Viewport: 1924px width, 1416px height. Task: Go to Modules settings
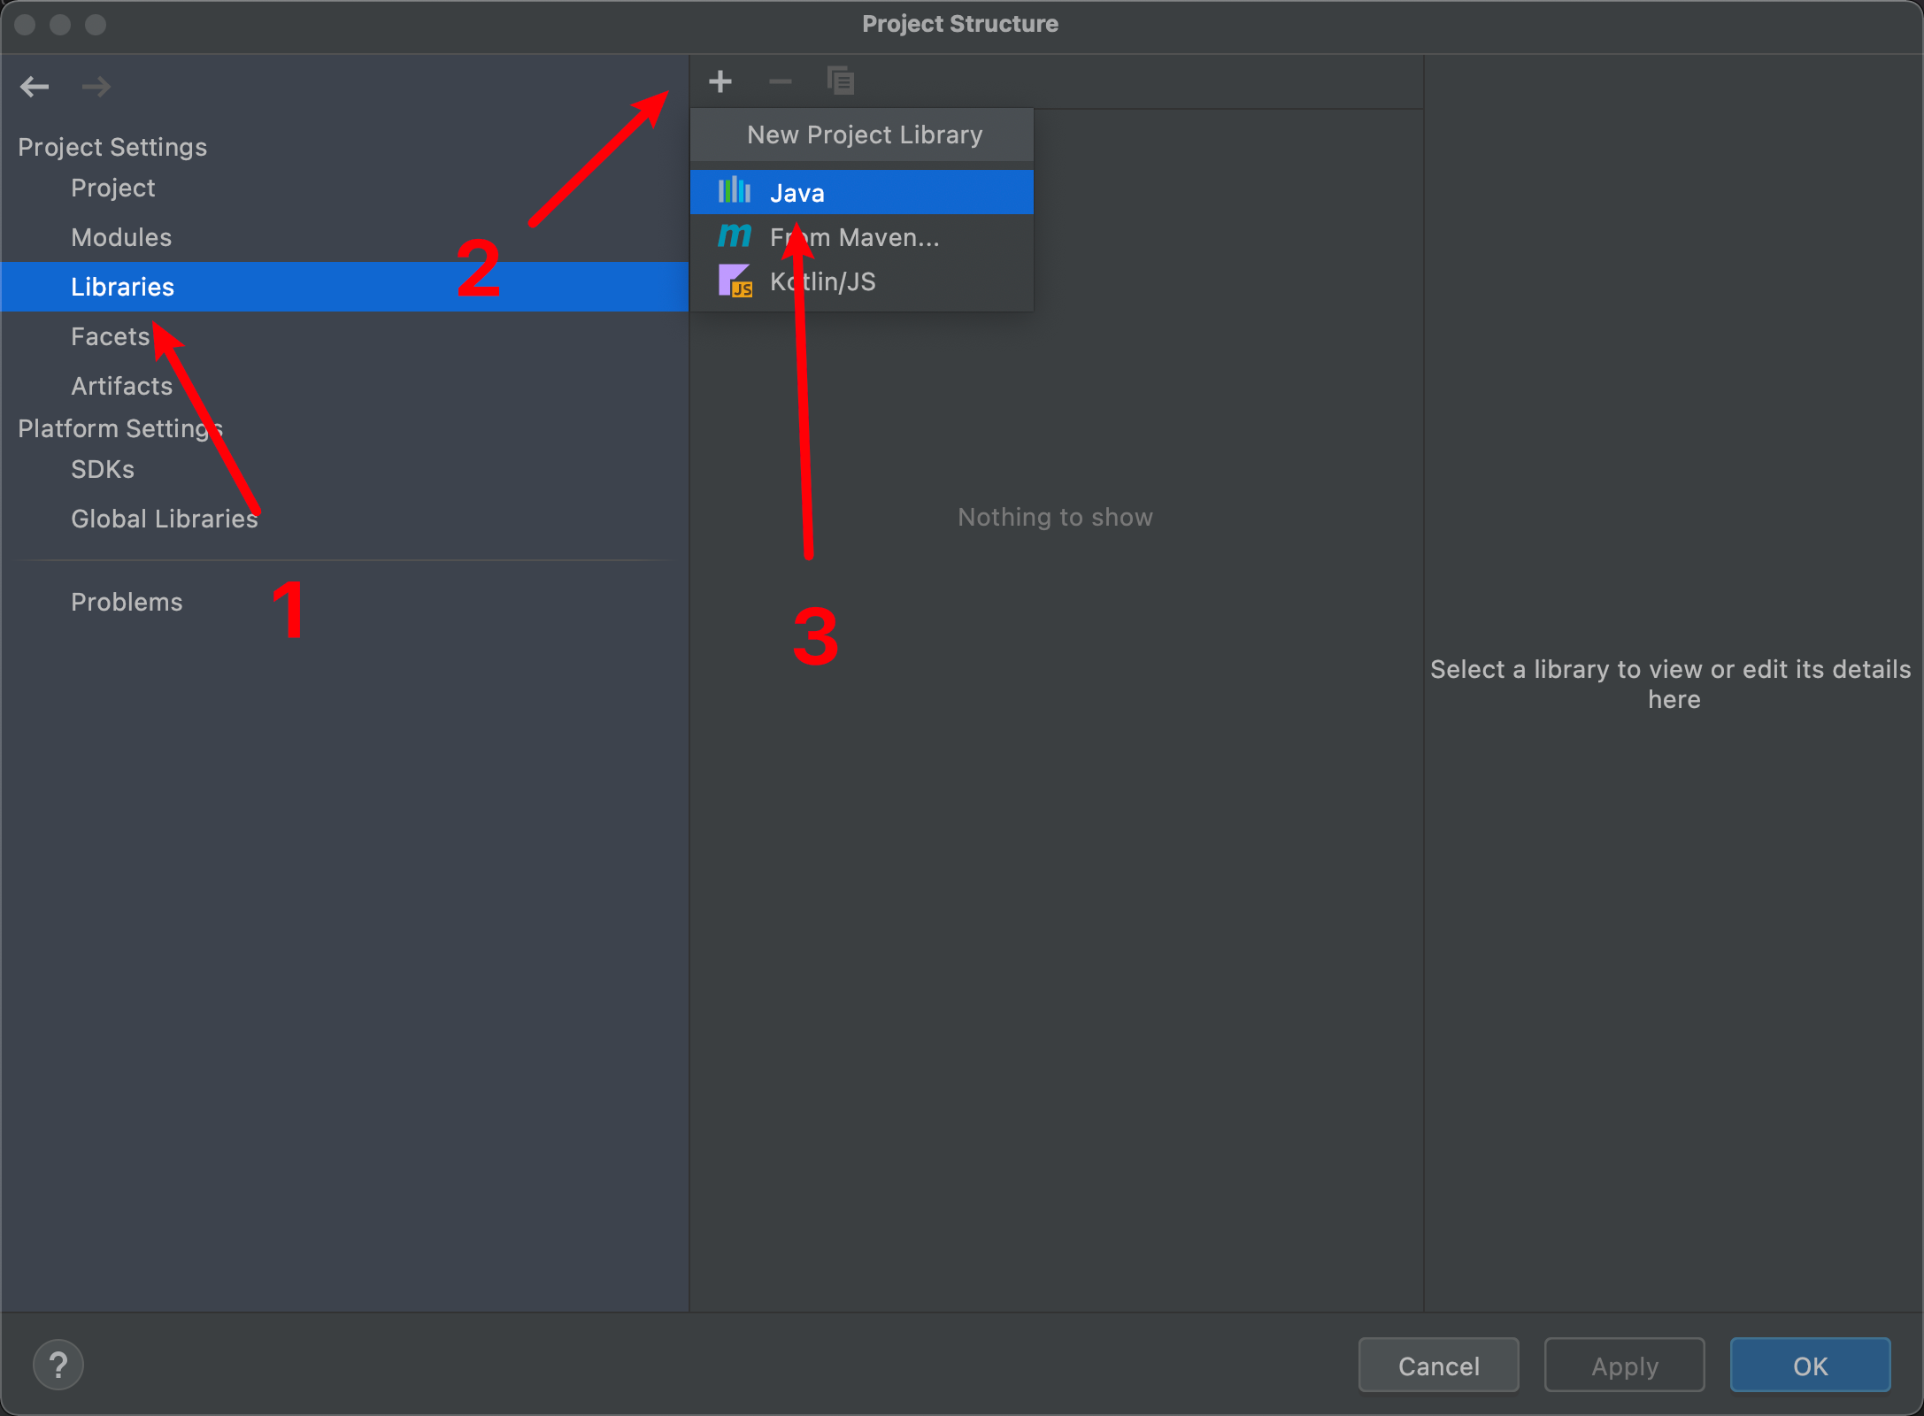121,237
